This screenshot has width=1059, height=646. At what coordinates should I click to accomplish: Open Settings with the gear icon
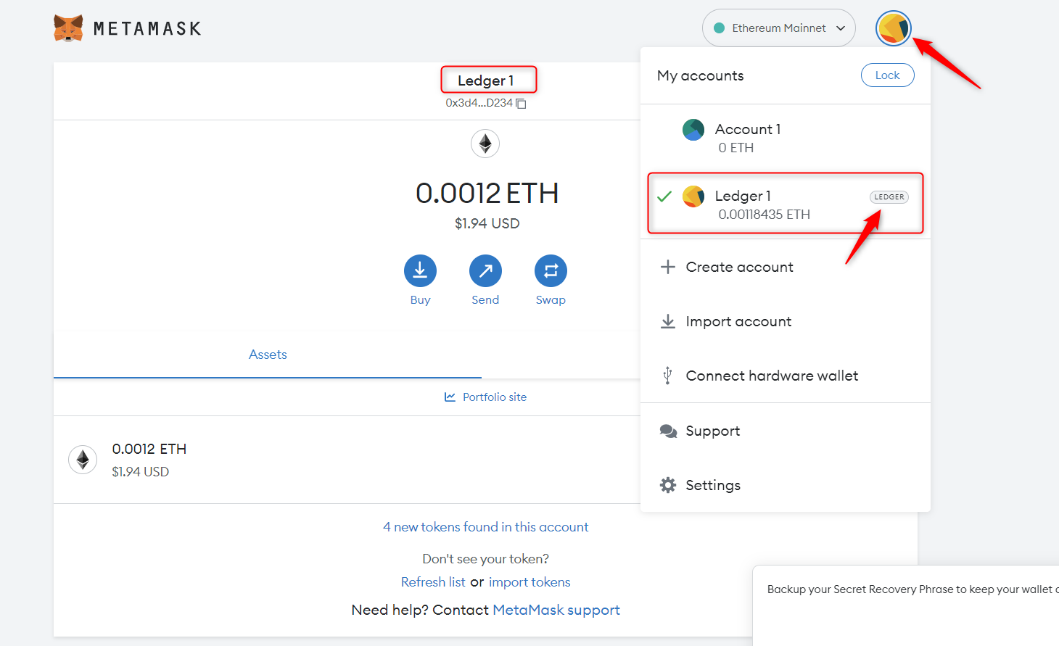[668, 485]
